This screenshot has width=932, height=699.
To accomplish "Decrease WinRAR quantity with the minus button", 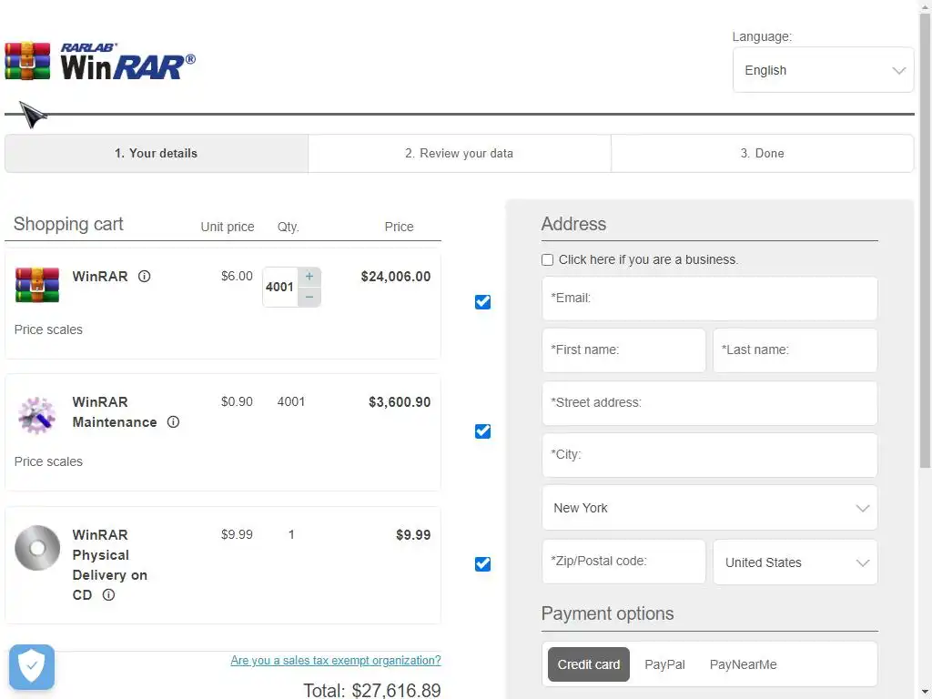I will point(309,297).
